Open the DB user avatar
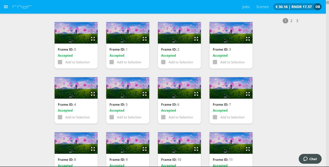Screen dimensions: 329x167 tap(317, 7)
